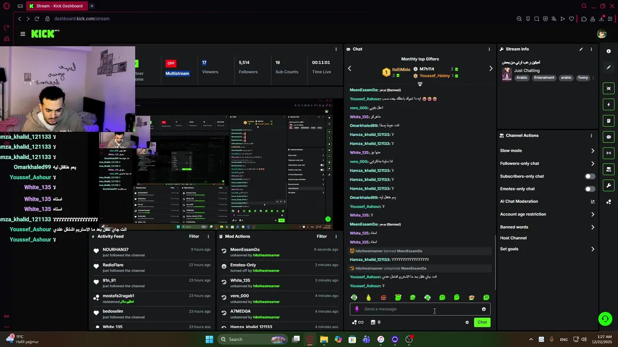Viewport: 618px width, 347px height.
Task: Open Stream info panel options menu
Action: [591, 49]
